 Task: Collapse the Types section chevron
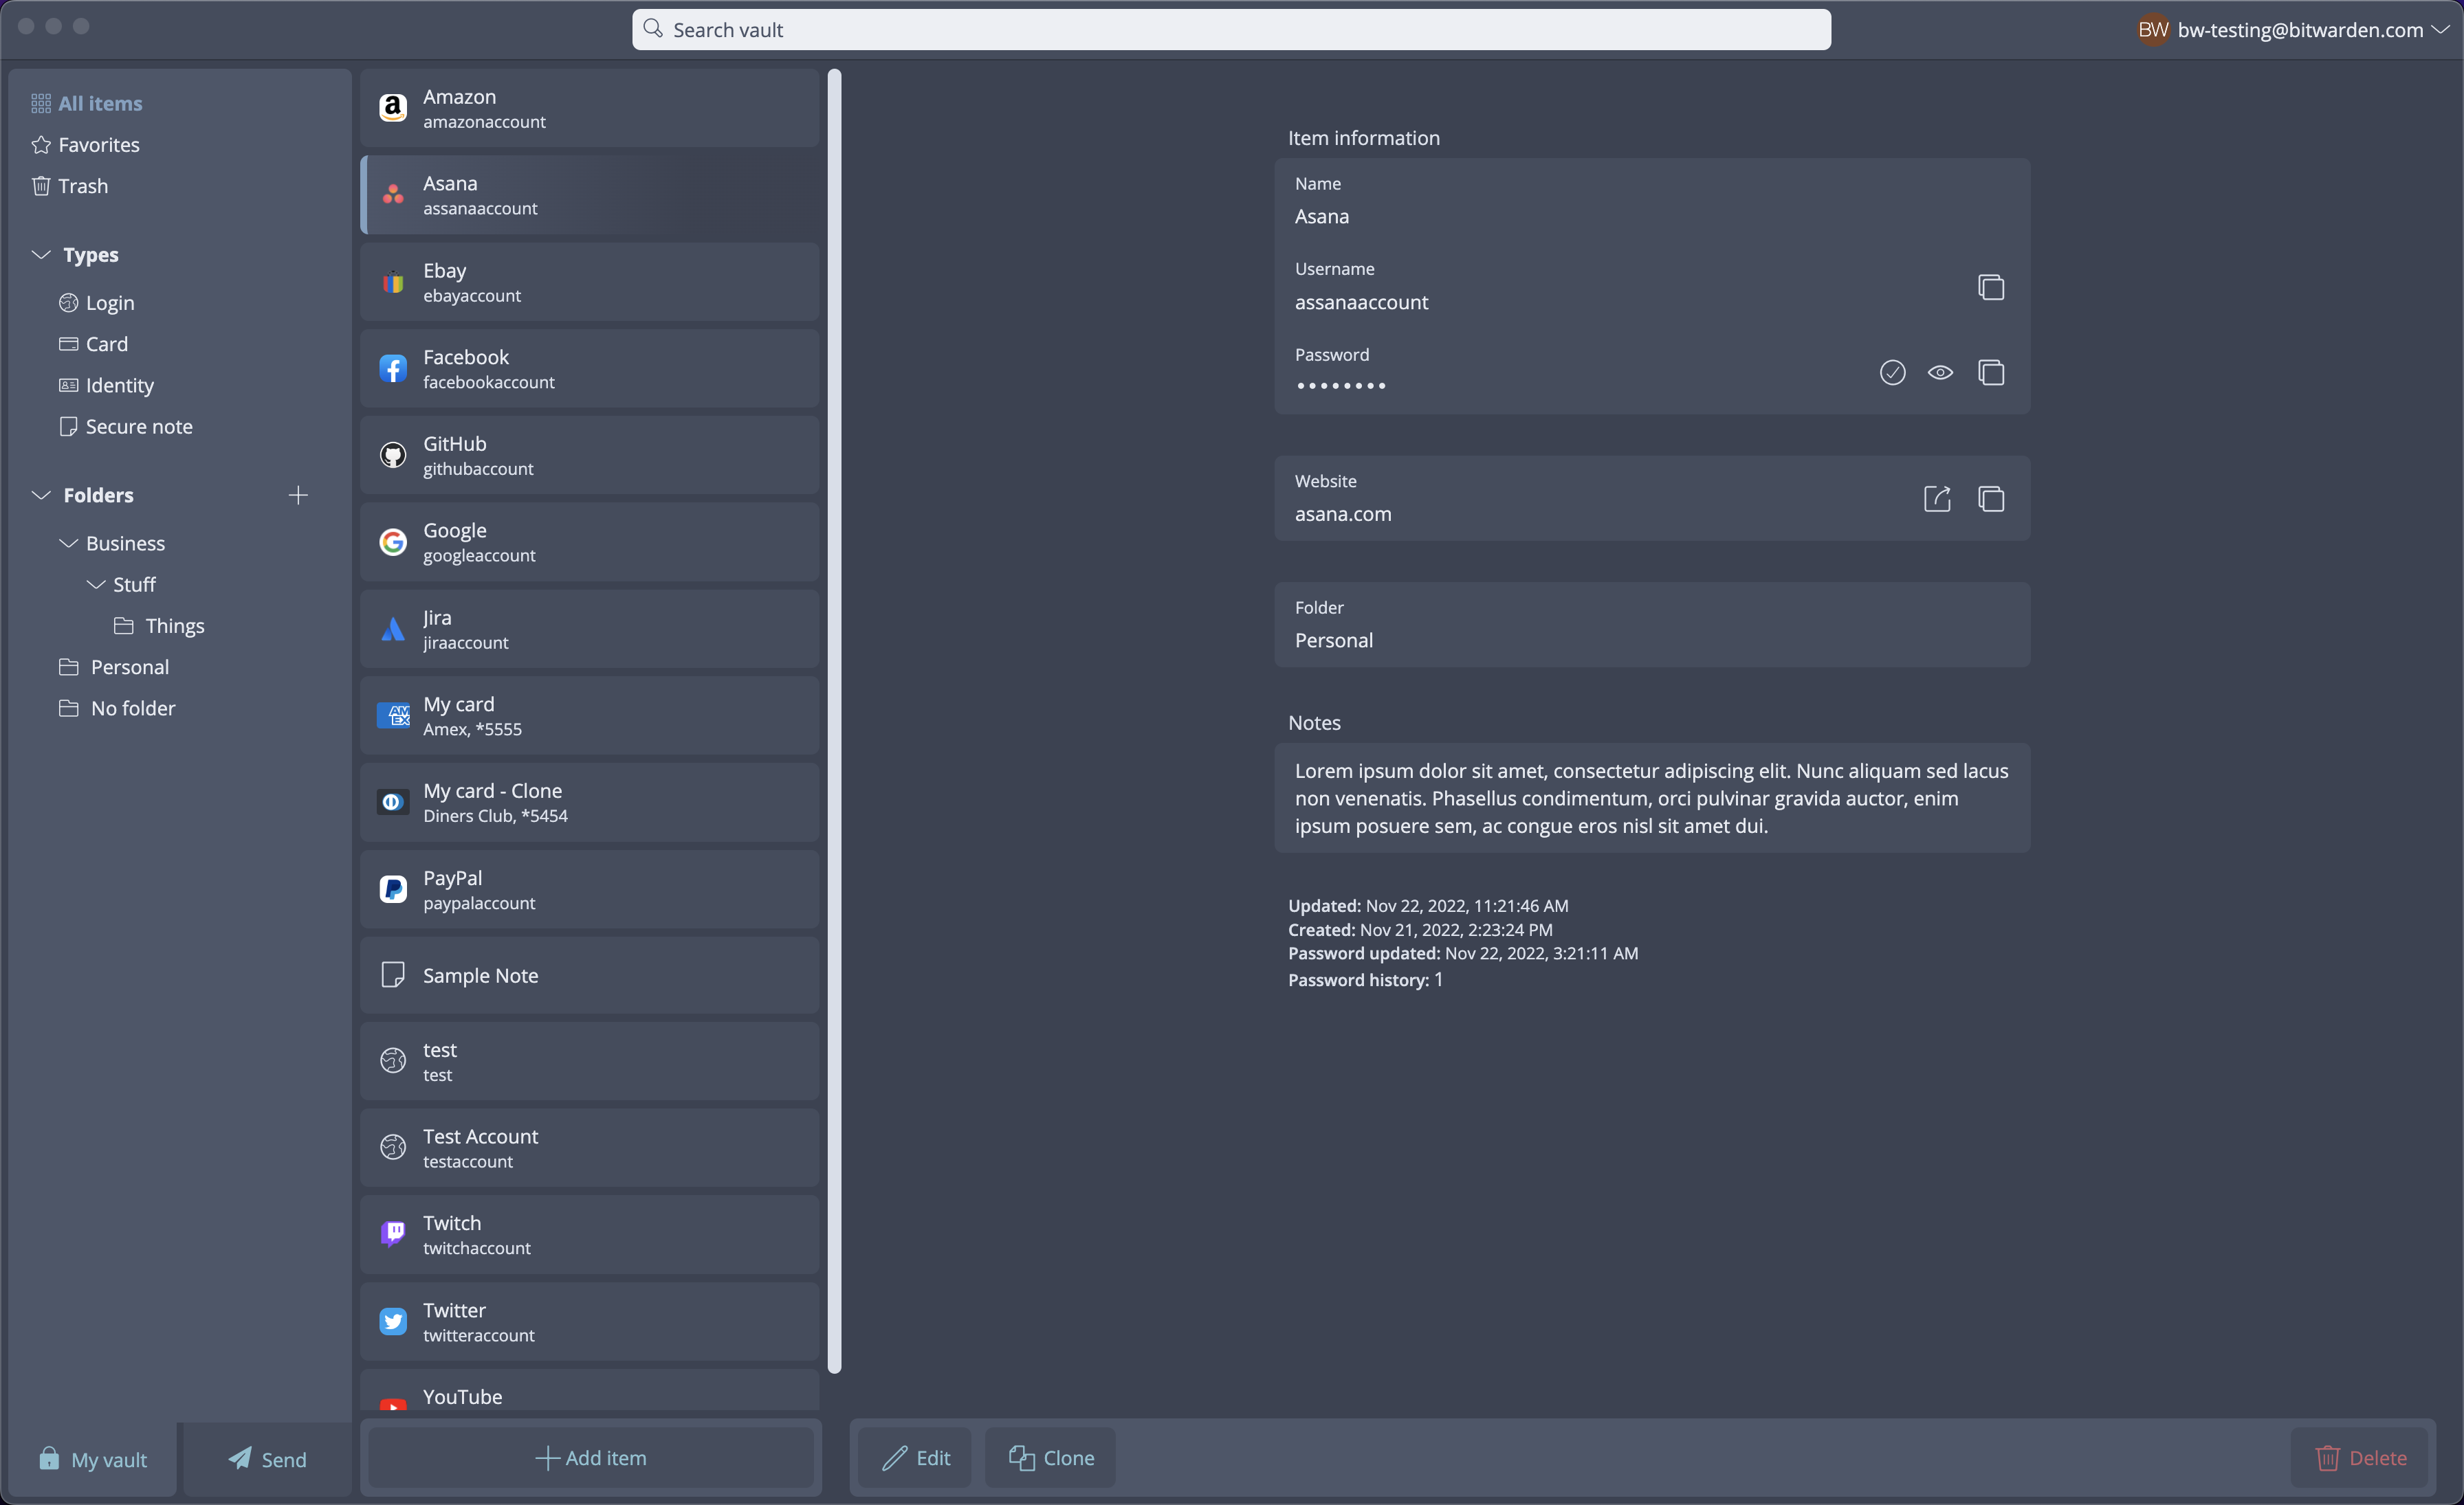pyautogui.click(x=41, y=255)
